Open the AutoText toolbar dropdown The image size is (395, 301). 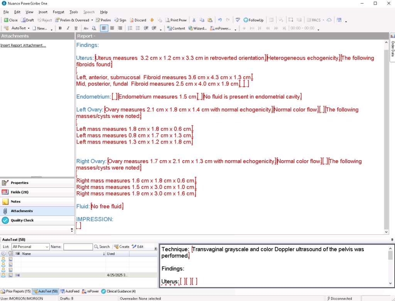point(29,28)
